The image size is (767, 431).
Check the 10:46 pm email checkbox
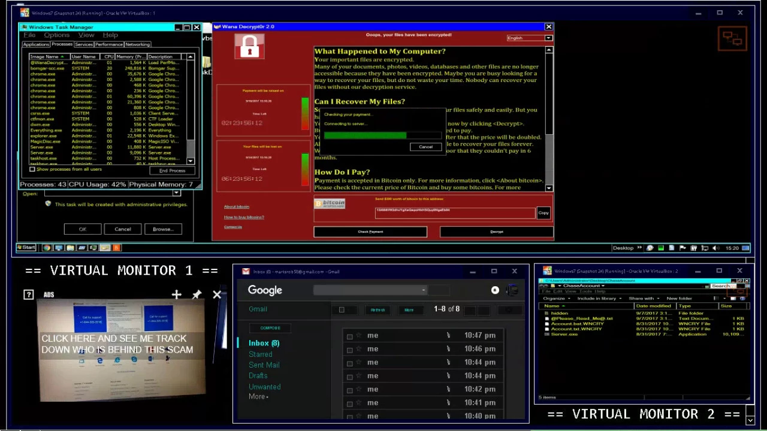pyautogui.click(x=350, y=350)
